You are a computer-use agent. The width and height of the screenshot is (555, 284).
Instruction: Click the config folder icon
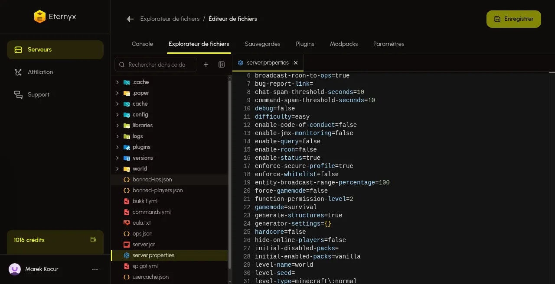click(x=127, y=115)
